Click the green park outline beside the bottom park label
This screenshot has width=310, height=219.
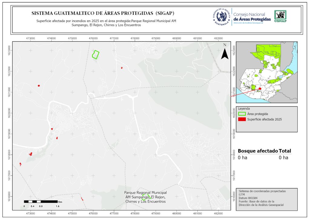click(x=144, y=198)
